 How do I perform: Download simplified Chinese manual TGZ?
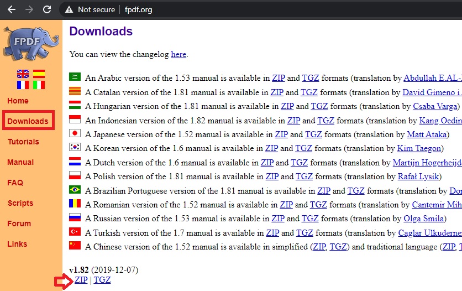coord(338,247)
